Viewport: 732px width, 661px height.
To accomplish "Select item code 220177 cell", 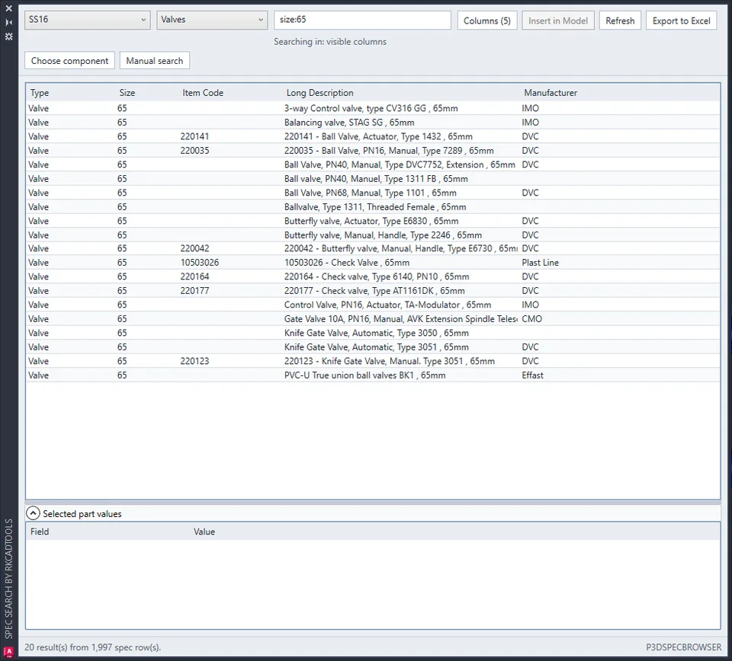I will point(194,290).
